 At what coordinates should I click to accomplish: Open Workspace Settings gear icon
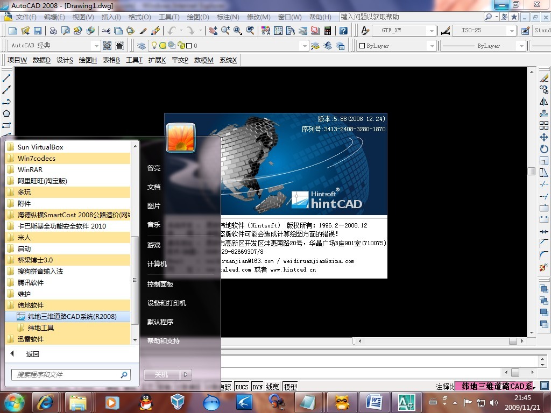coord(107,46)
